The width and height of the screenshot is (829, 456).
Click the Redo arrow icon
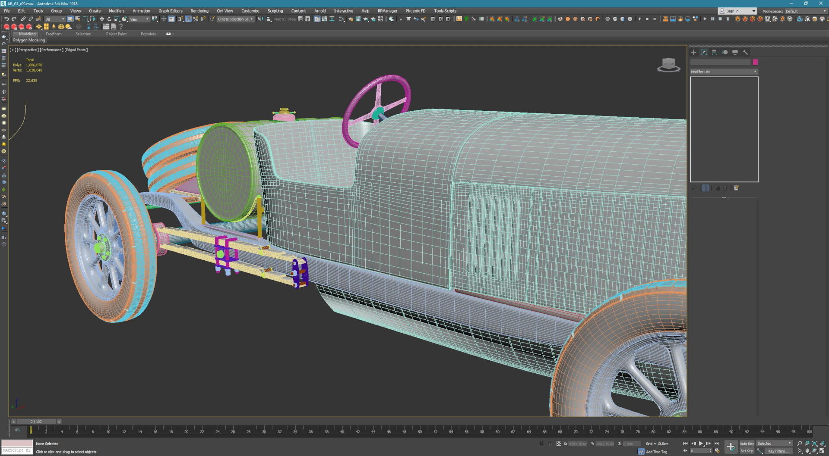14,19
